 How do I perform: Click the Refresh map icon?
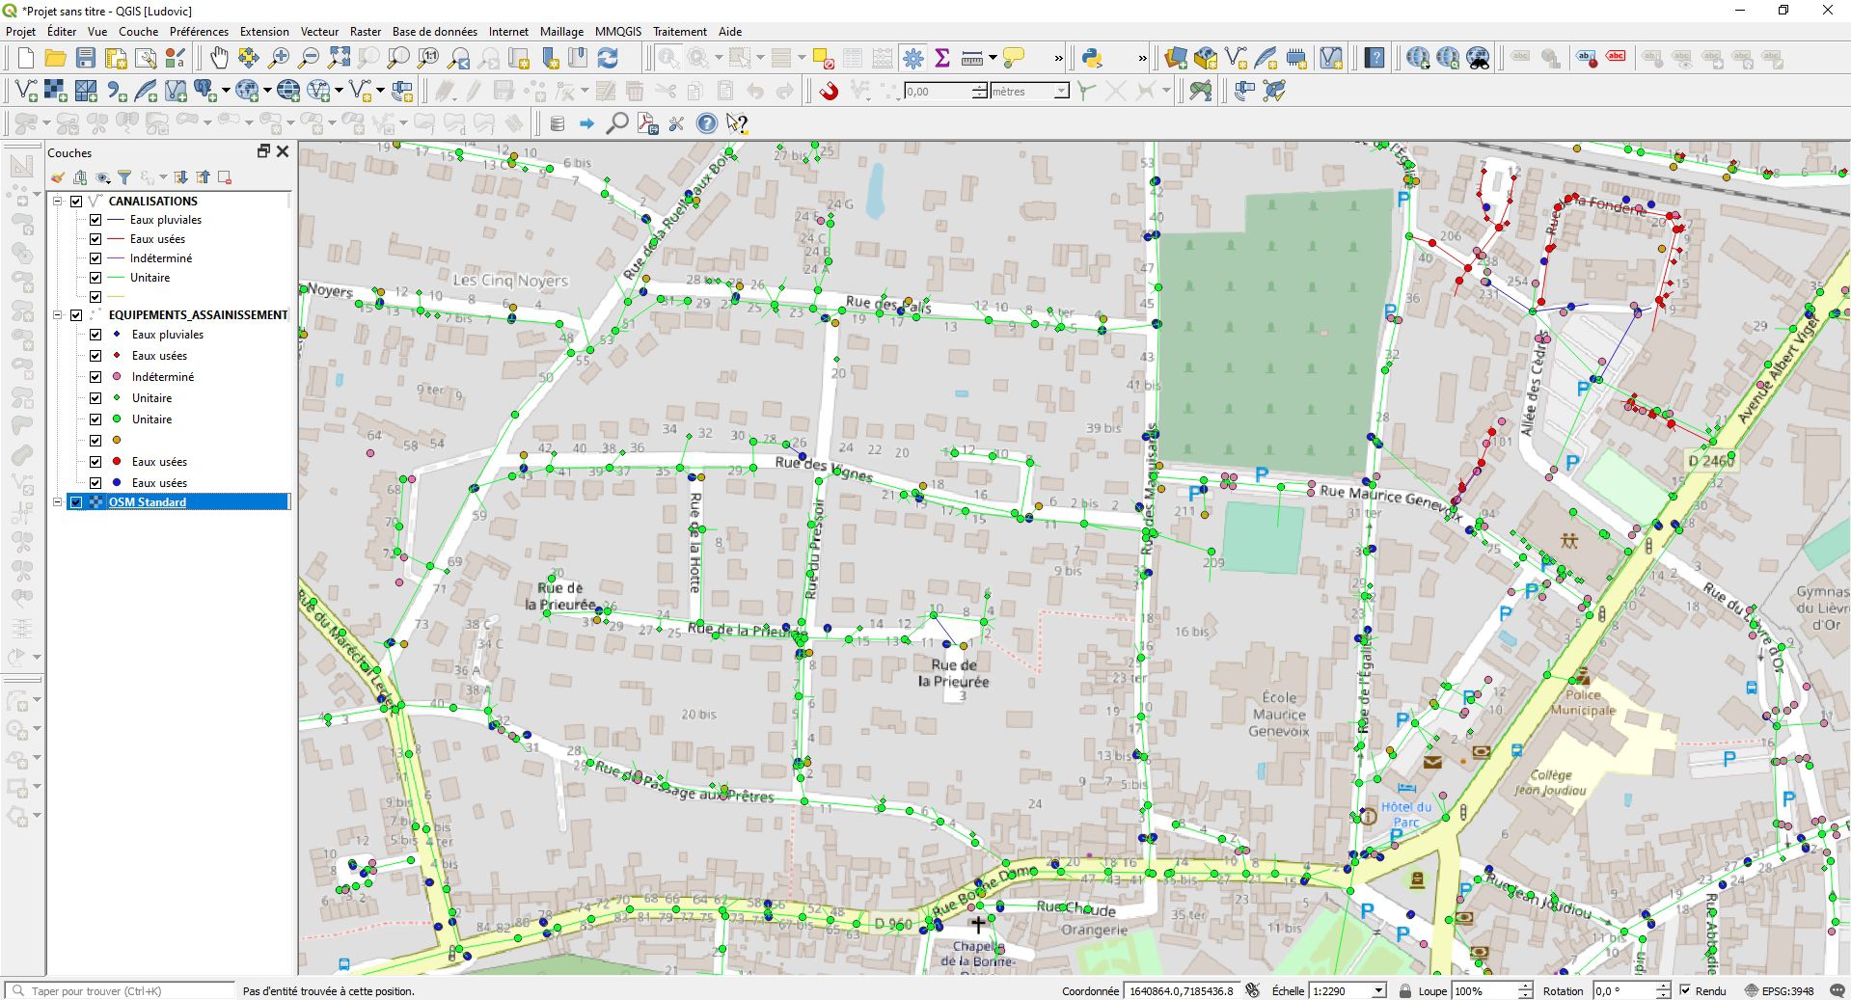click(x=608, y=59)
